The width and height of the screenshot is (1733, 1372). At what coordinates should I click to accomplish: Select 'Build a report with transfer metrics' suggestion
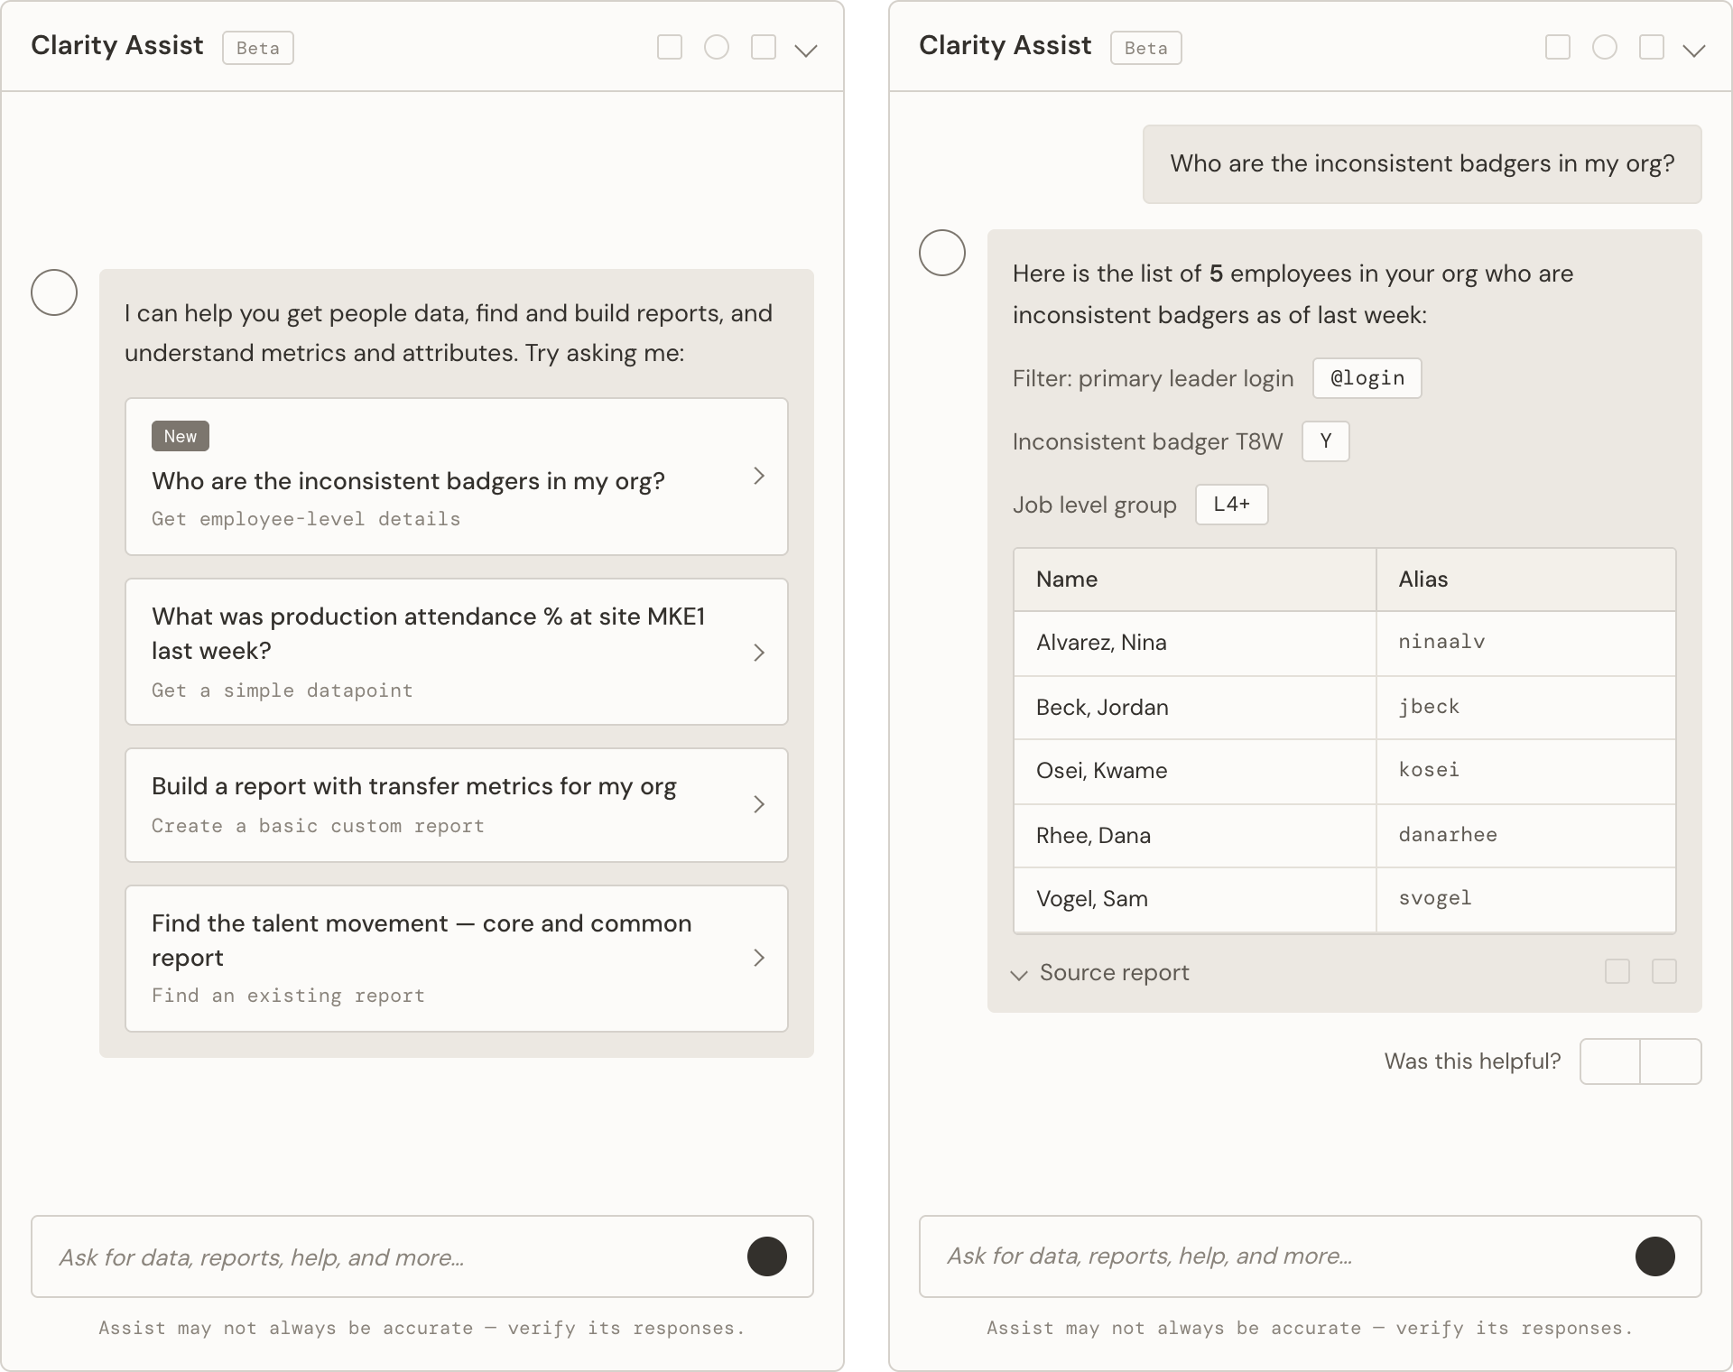(x=457, y=805)
